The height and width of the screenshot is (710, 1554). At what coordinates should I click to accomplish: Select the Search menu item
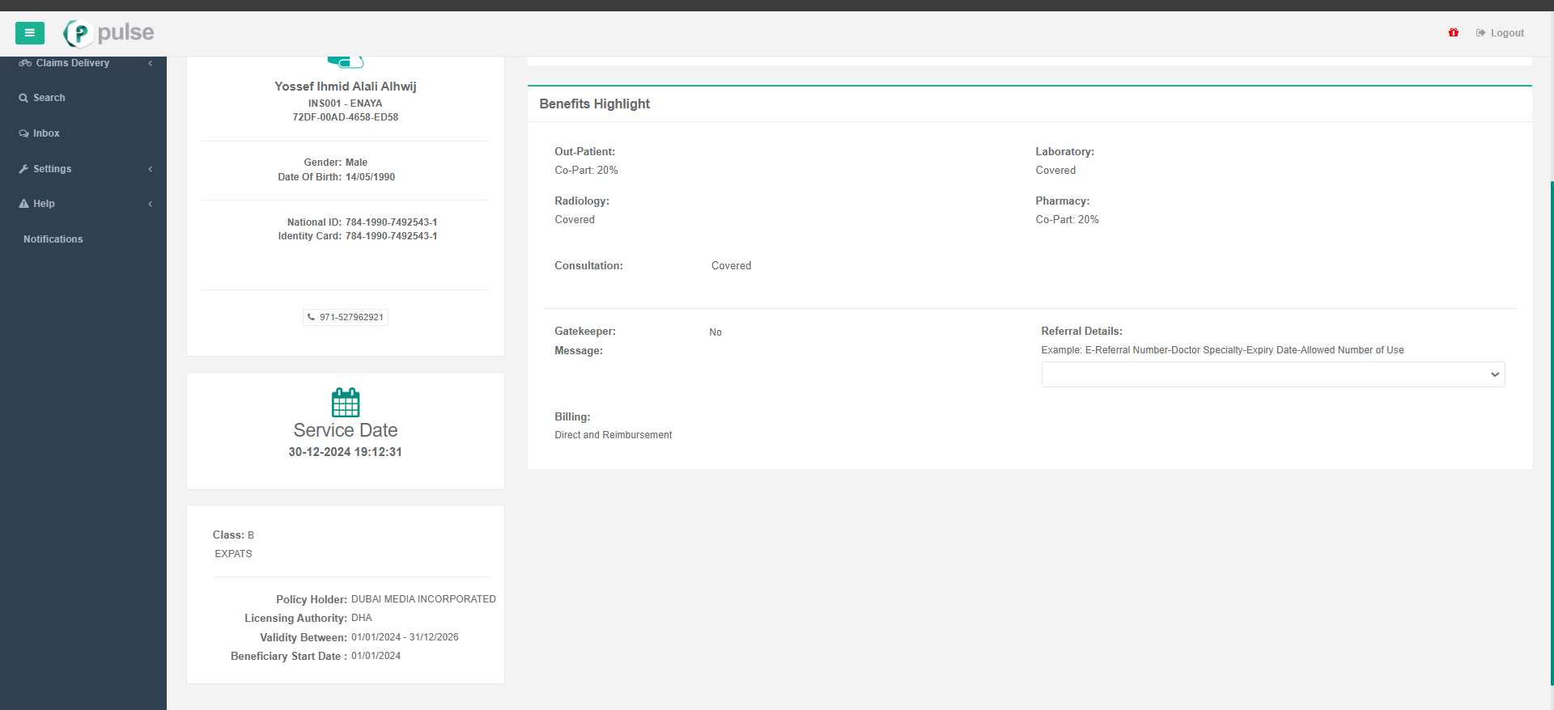click(x=49, y=98)
